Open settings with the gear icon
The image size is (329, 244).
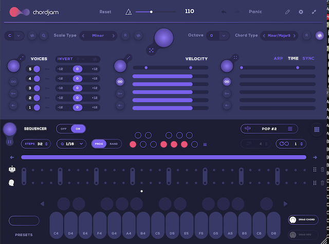pos(301,11)
